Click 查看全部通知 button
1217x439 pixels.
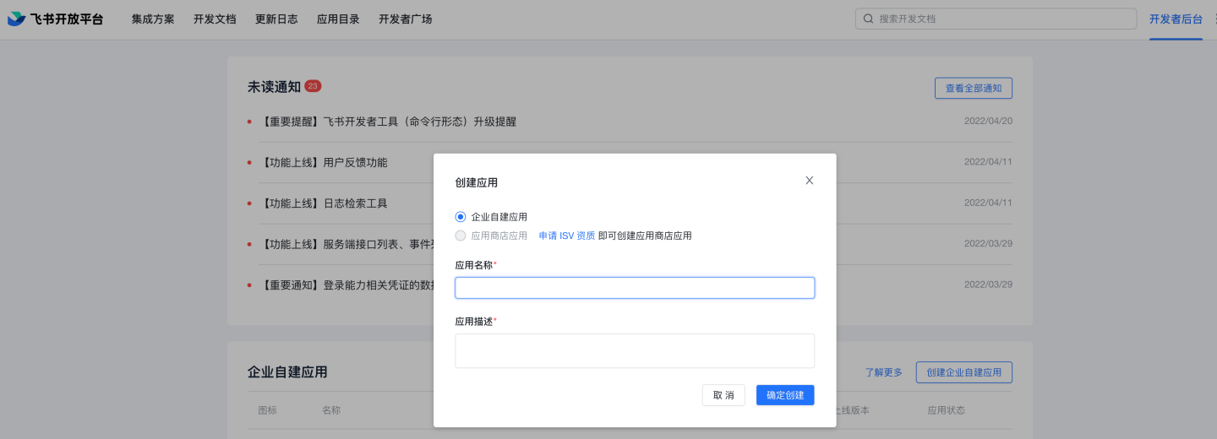973,88
